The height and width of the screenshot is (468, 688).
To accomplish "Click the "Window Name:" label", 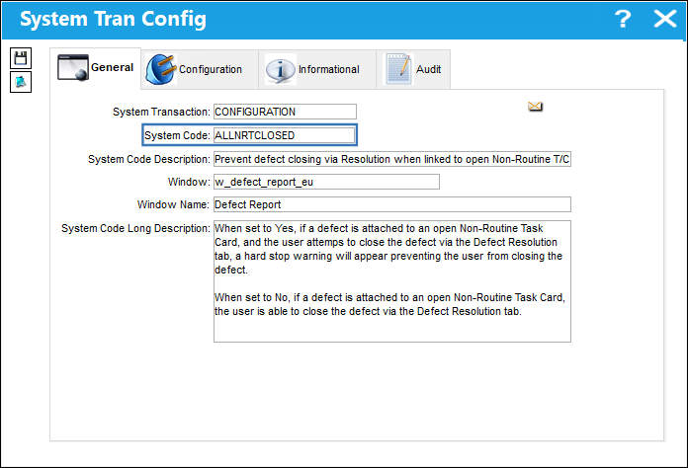I will pyautogui.click(x=173, y=204).
